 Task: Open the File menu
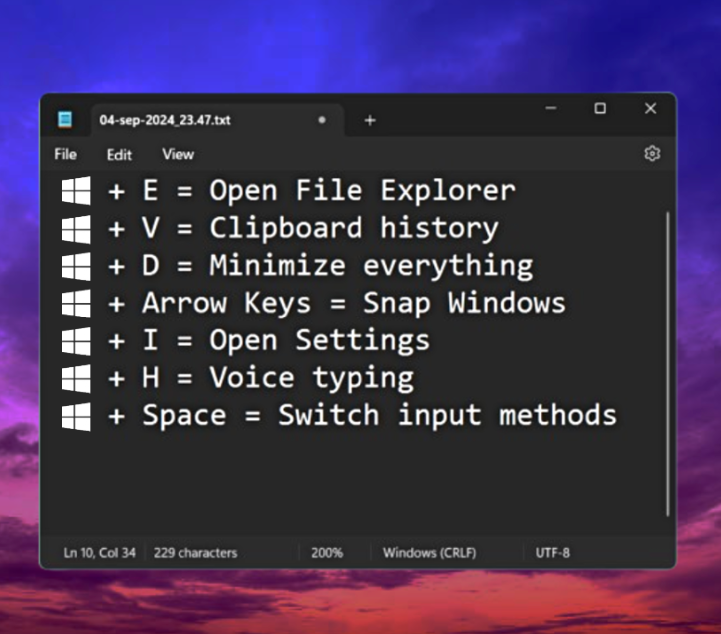(65, 155)
